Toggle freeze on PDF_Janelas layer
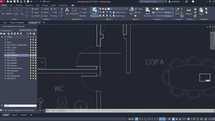This screenshot has height=121, width=215. point(33,58)
